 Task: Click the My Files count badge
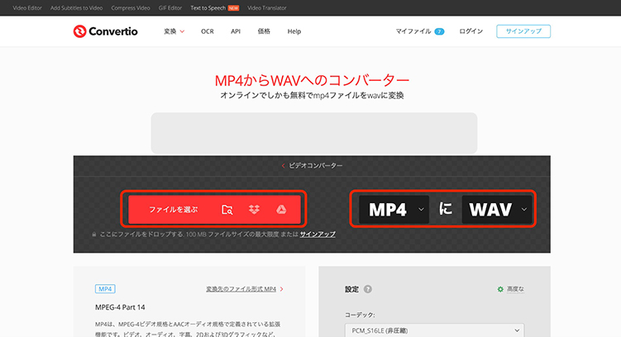439,31
